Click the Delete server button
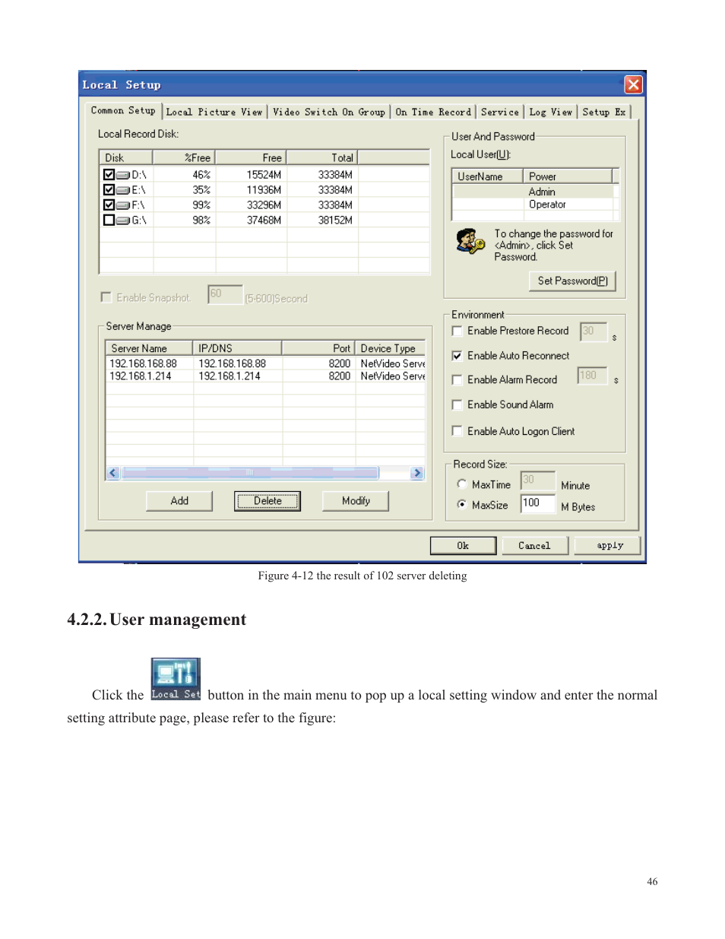This screenshot has width=725, height=939. 268,501
